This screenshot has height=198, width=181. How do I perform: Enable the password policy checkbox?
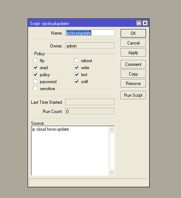(x=35, y=82)
